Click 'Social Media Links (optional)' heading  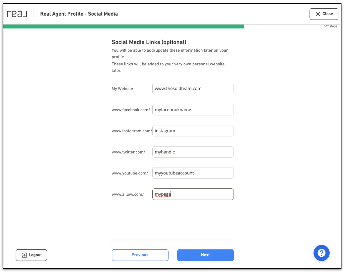pos(149,42)
